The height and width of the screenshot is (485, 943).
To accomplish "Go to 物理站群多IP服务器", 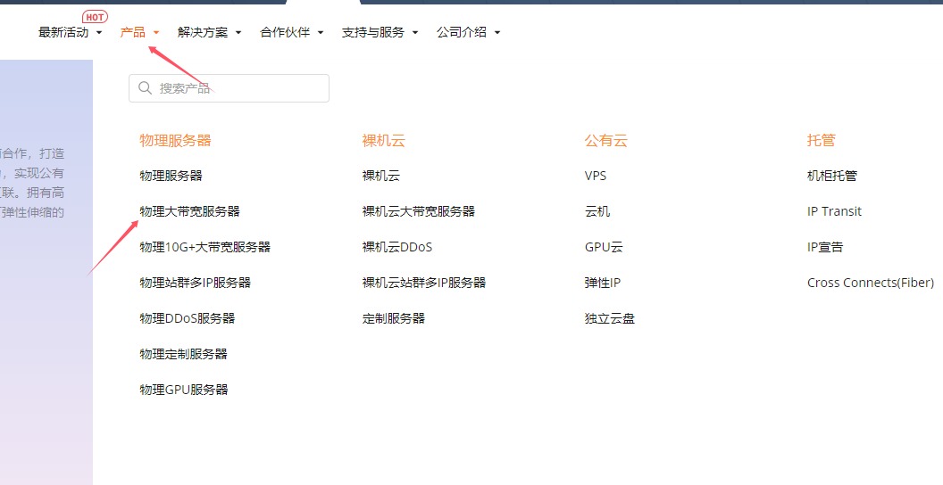I will point(195,283).
